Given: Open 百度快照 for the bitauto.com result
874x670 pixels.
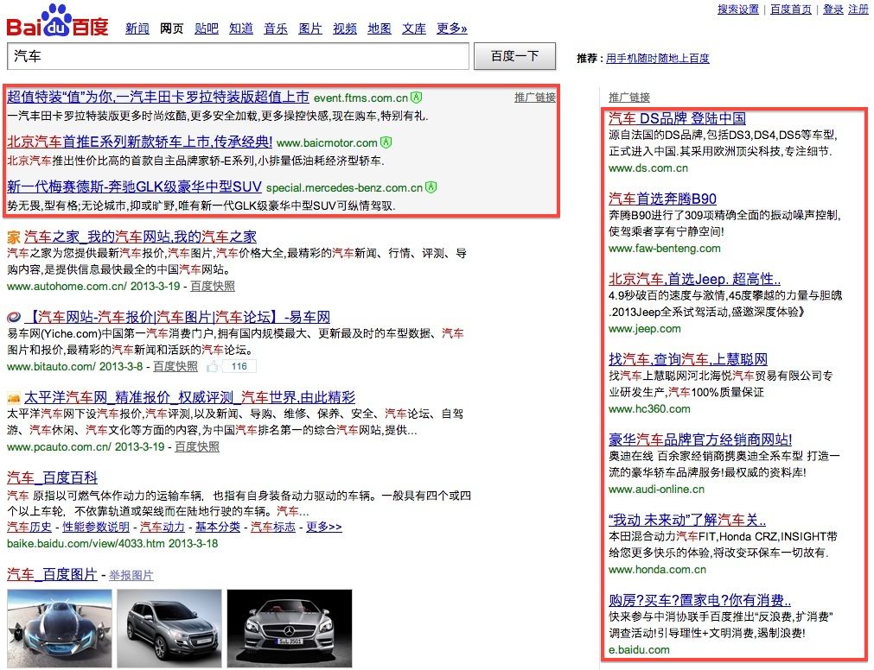Looking at the screenshot, I should click(x=175, y=366).
